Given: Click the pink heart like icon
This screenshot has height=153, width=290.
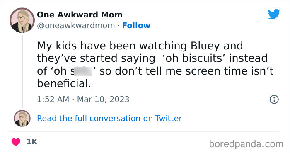Looking at the screenshot, I should (16, 142).
